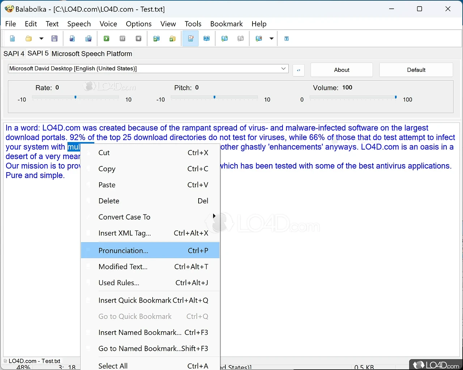This screenshot has height=370, width=463.
Task: Click the small refresh voice button
Action: coord(298,70)
